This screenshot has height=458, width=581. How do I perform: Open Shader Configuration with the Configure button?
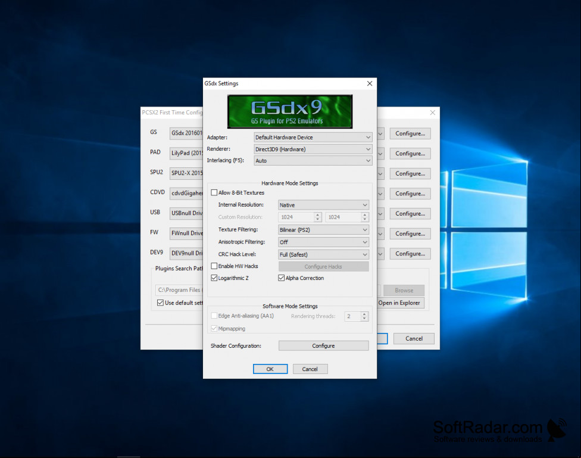pos(323,345)
